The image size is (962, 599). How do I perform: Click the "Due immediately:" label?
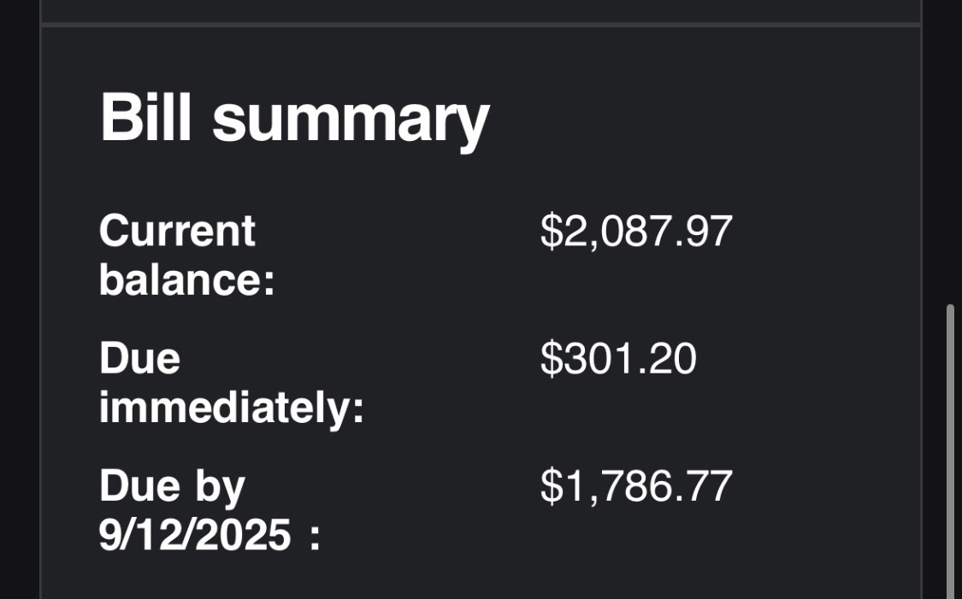231,383
